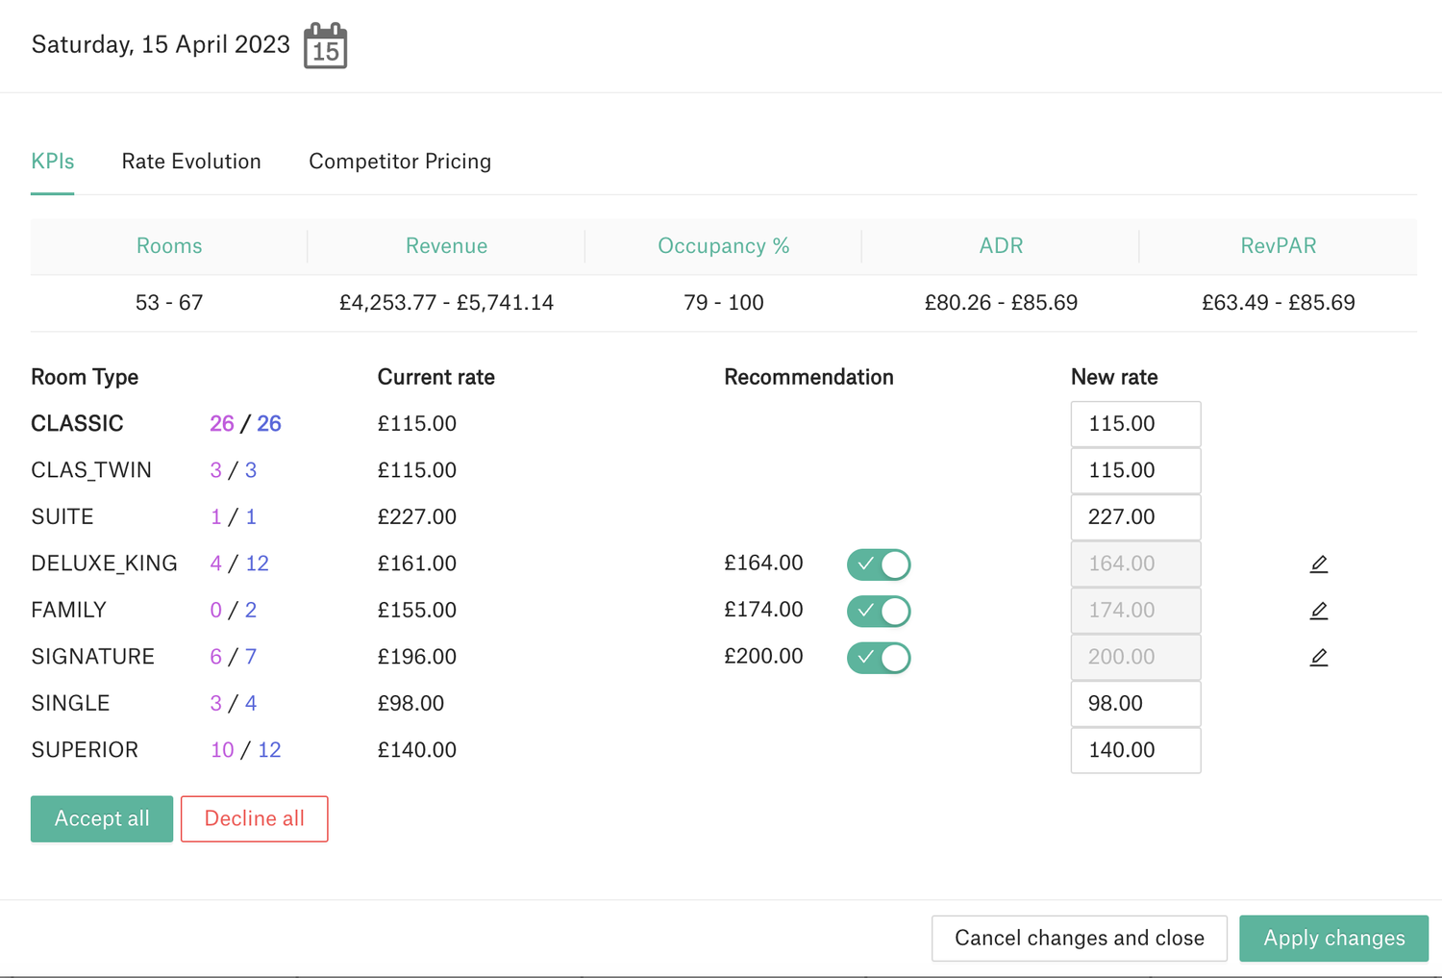This screenshot has height=978, width=1442.
Task: Click the SINGLE new rate input box
Action: [x=1135, y=703]
